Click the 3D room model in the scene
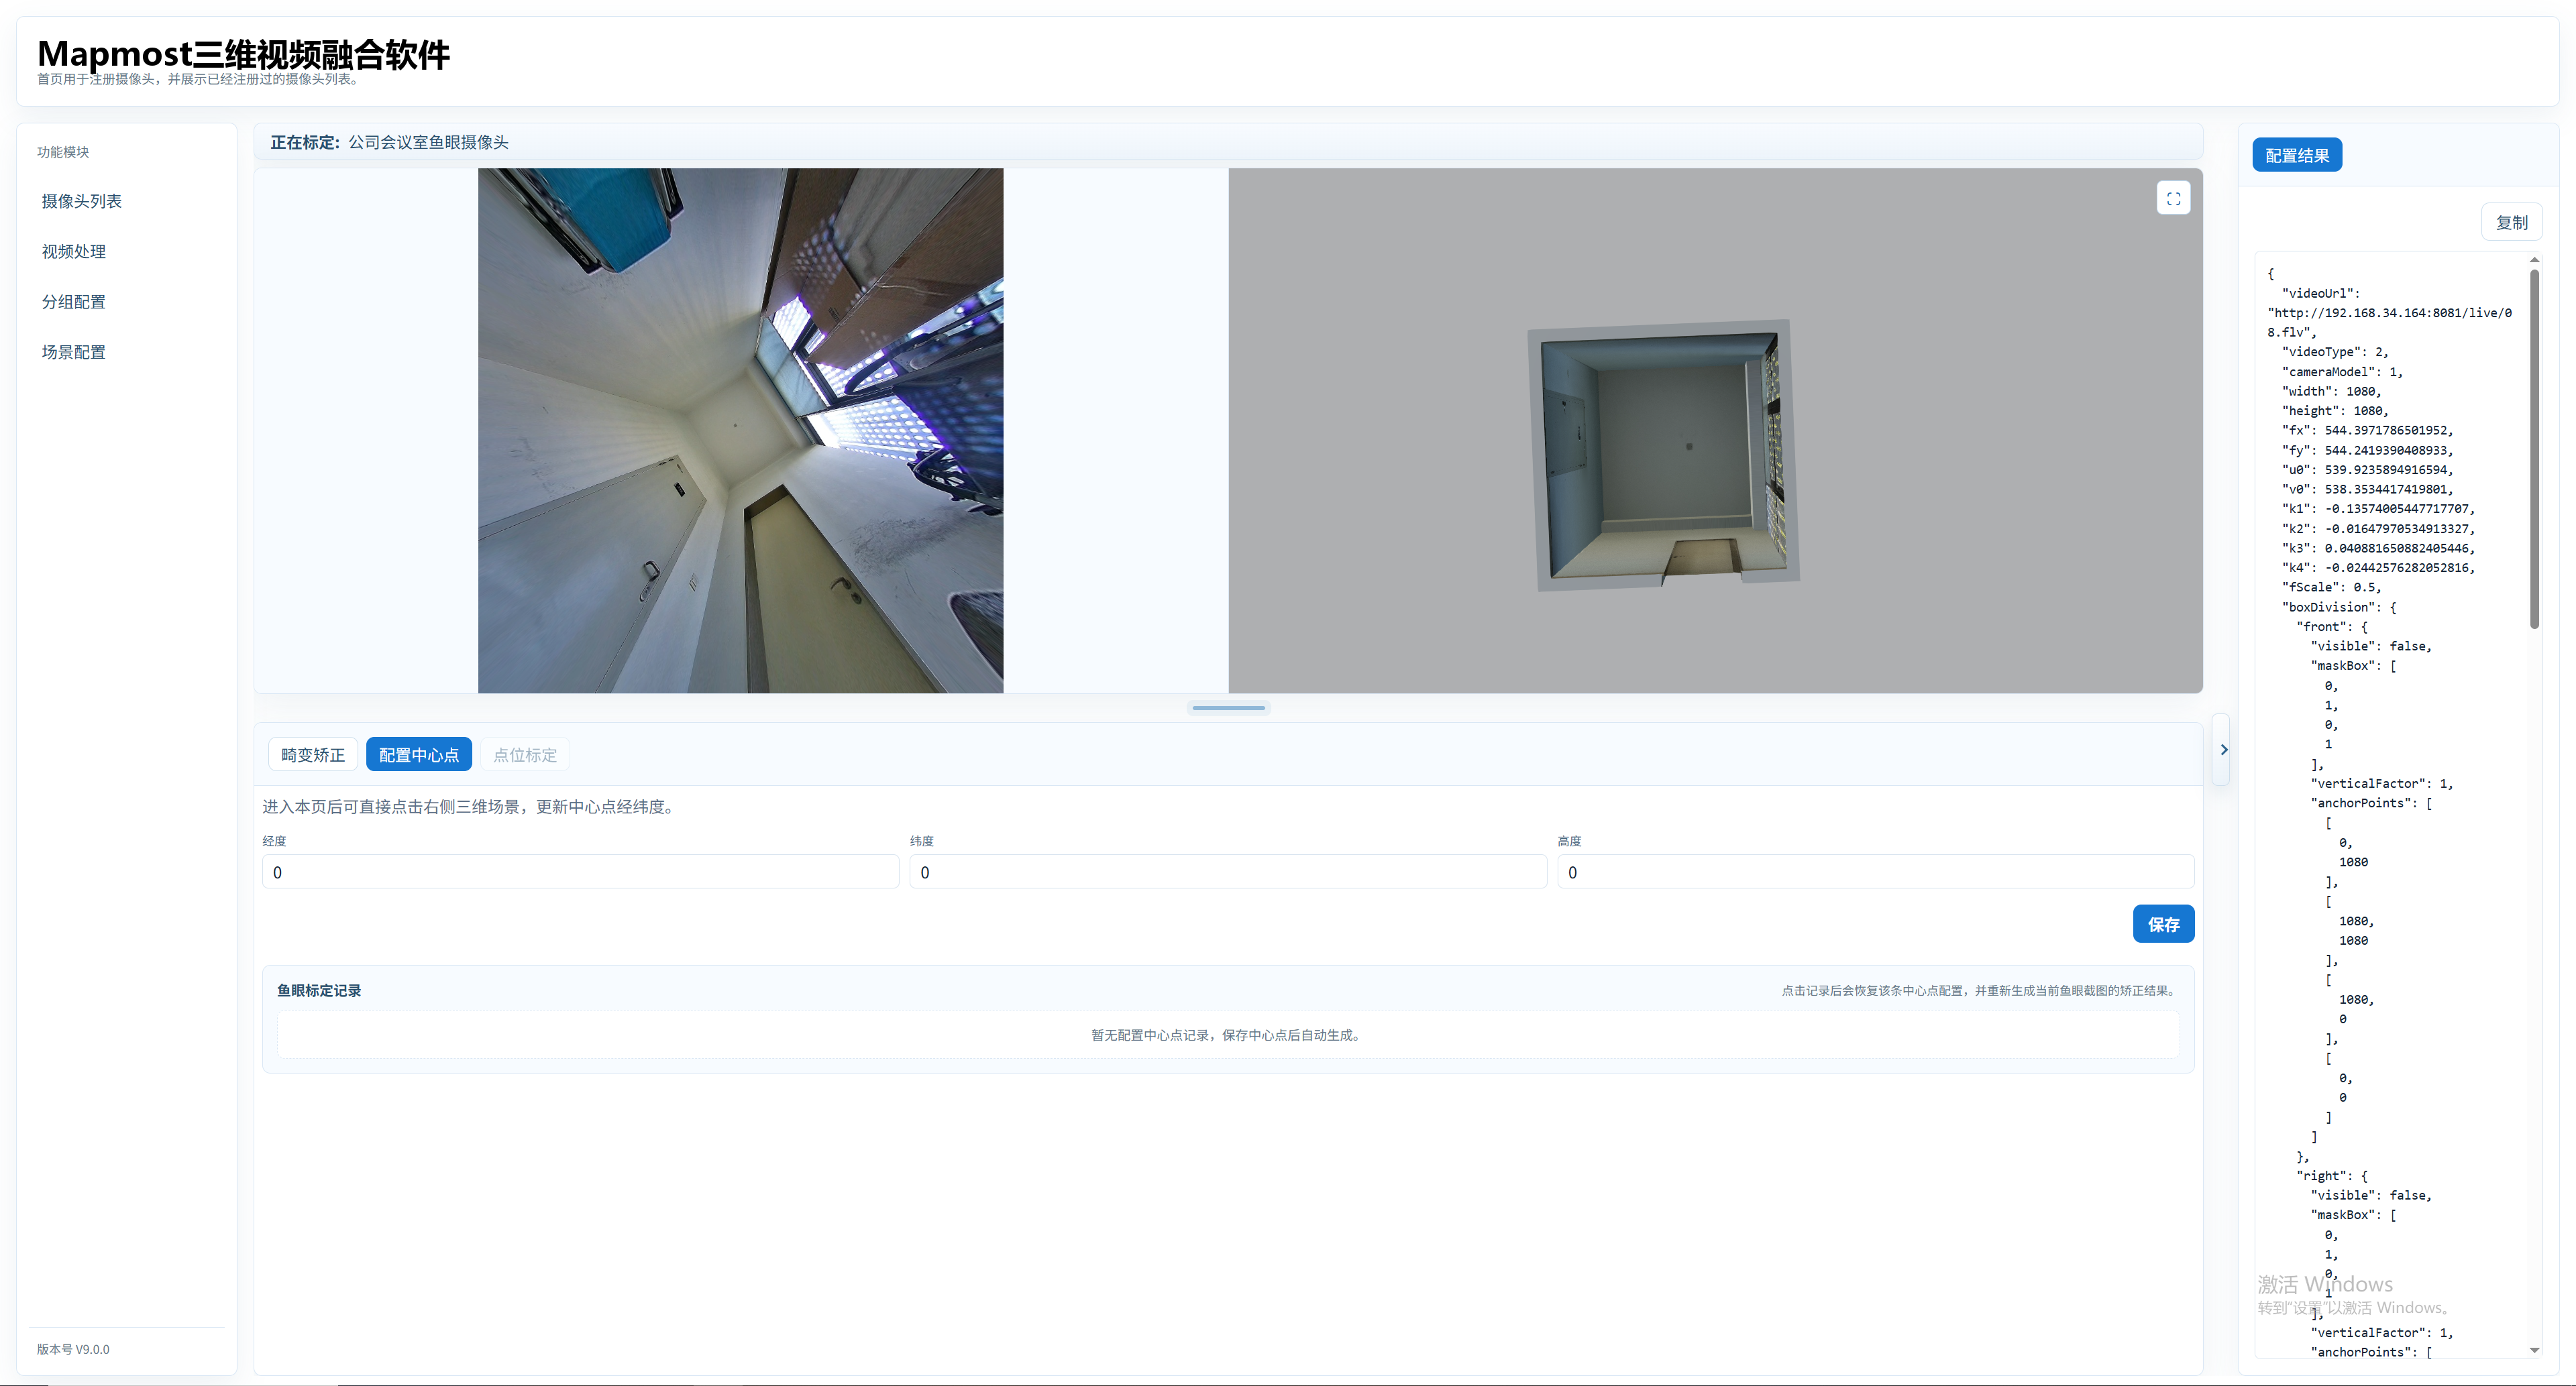This screenshot has width=2576, height=1386. click(x=1664, y=455)
